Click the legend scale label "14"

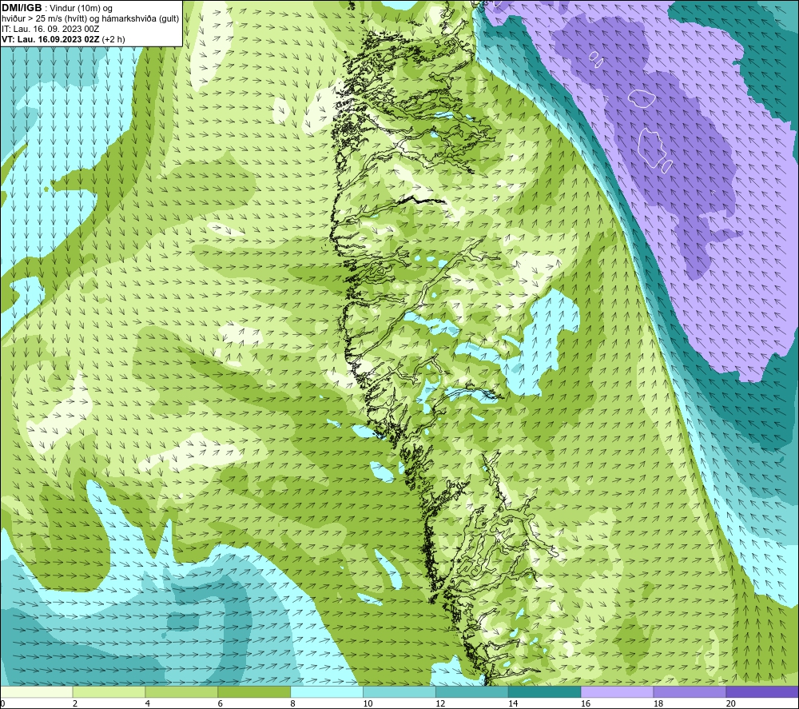coord(513,703)
